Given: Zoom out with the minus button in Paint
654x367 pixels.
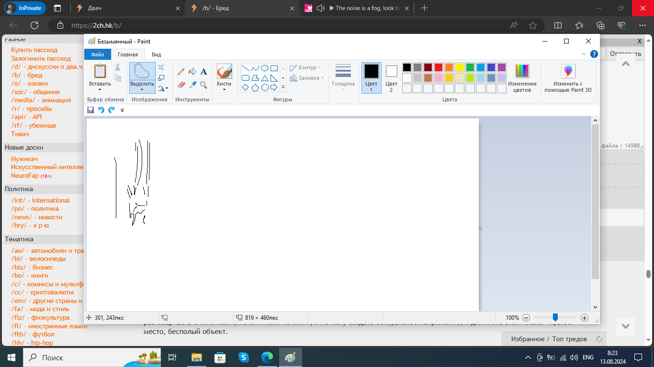Looking at the screenshot, I should pyautogui.click(x=526, y=318).
